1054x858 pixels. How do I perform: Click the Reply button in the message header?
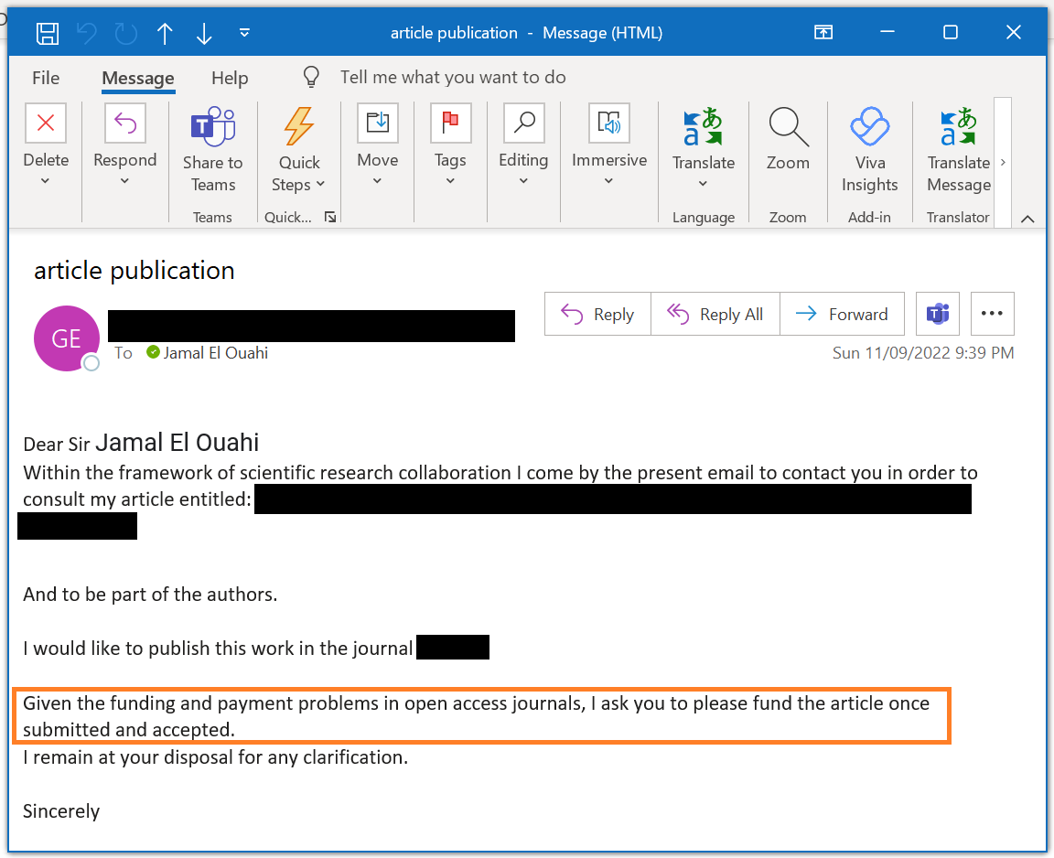point(597,314)
